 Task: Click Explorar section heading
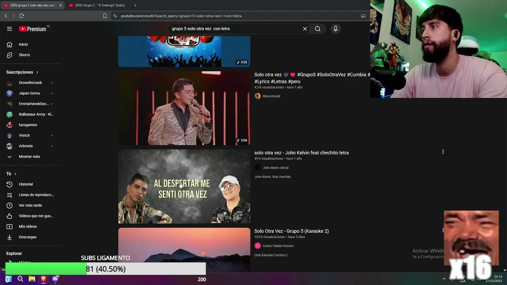14,253
